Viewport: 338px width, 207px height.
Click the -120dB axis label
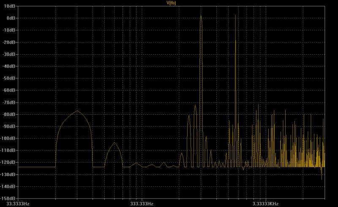point(8,162)
